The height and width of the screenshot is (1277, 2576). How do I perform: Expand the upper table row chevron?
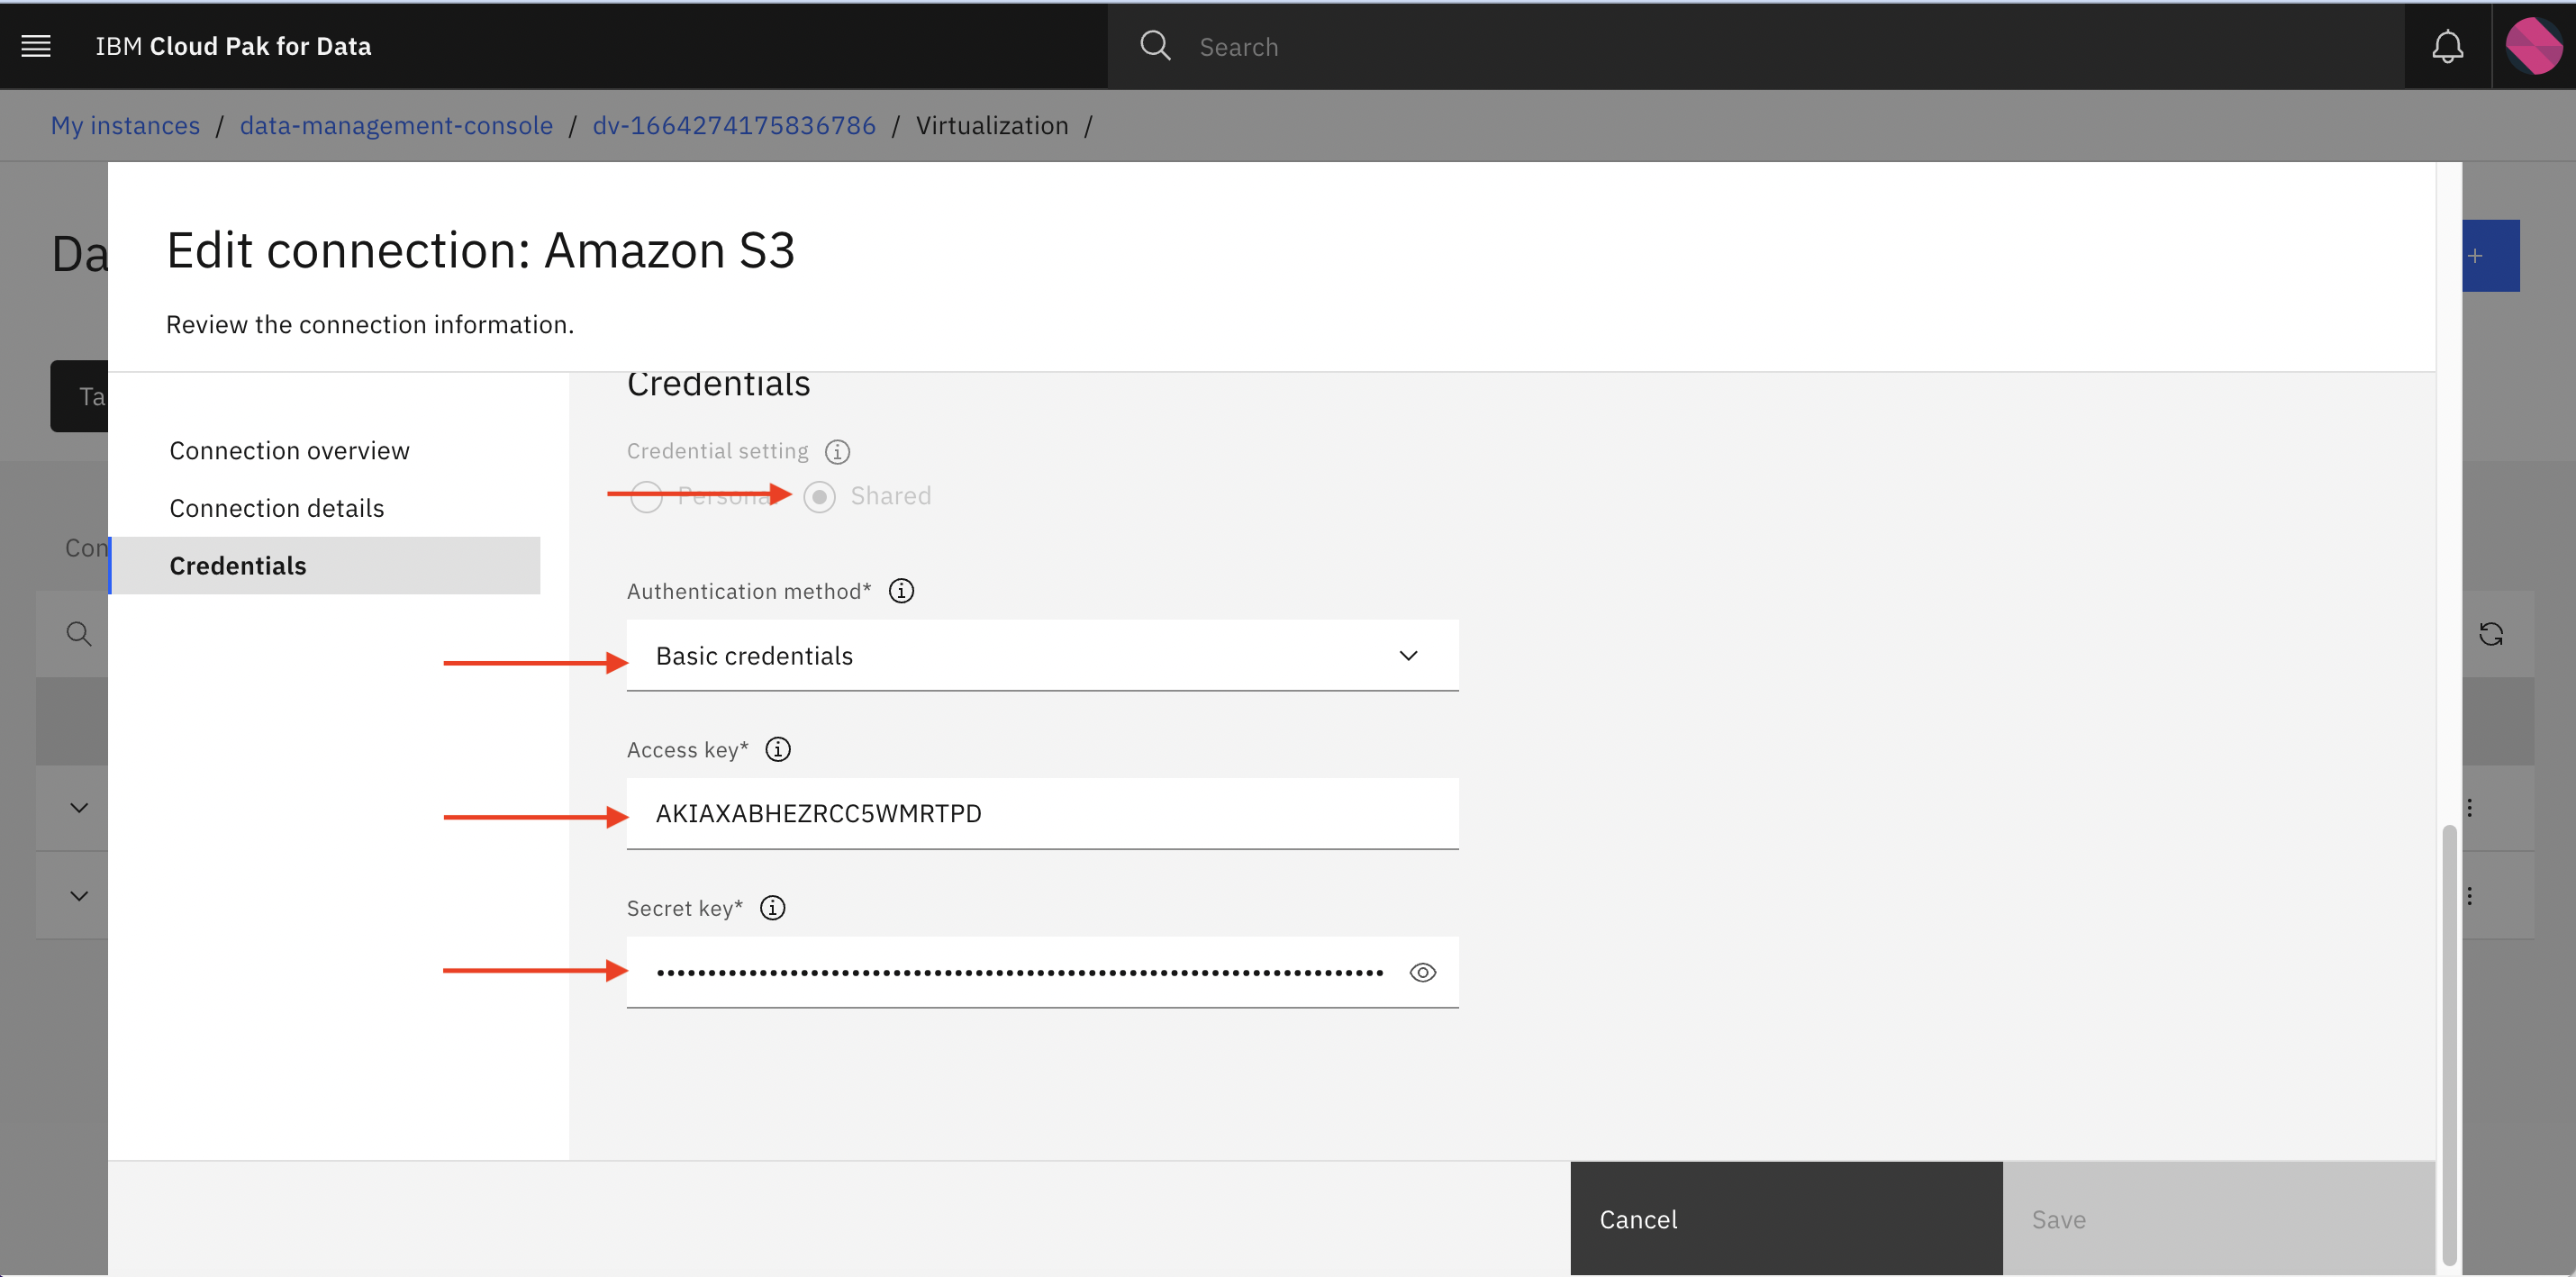point(79,808)
